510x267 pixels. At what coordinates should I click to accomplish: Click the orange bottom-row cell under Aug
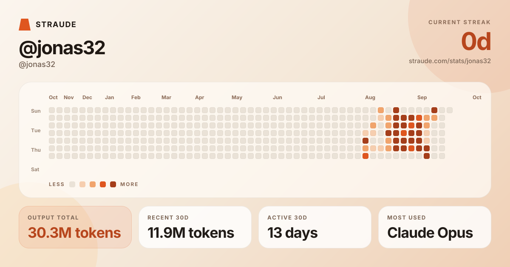tap(365, 156)
